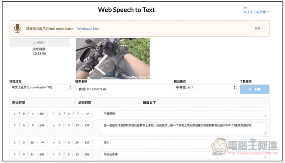The height and width of the screenshot is (163, 285).
Task: Click the end milliseconds field showing 552
Action: point(88,125)
